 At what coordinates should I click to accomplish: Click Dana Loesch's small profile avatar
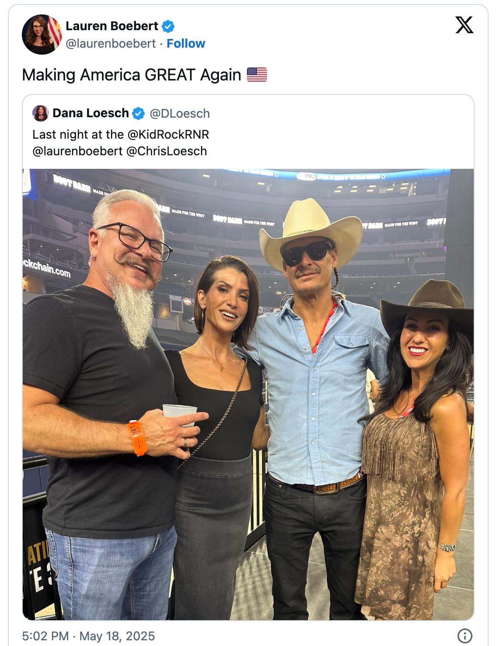pos(40,113)
